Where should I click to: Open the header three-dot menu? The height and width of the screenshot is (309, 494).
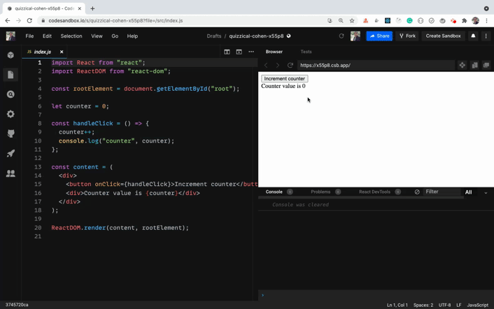pyautogui.click(x=486, y=36)
